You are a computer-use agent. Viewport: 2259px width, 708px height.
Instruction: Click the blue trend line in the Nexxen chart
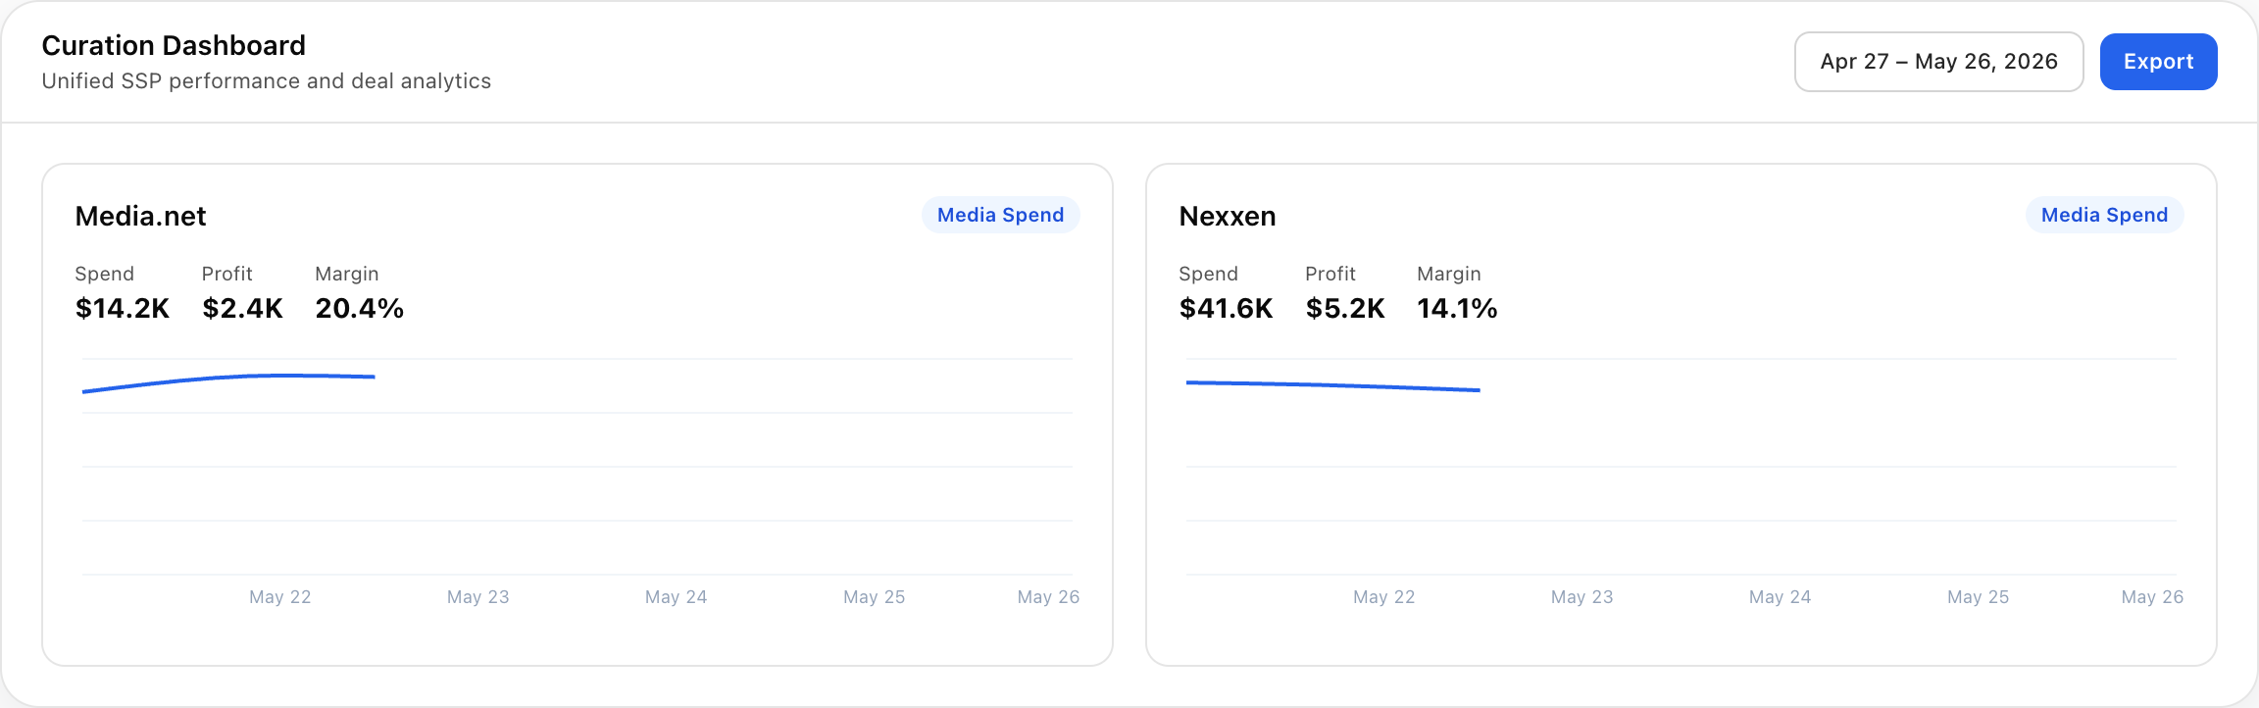pos(1333,385)
